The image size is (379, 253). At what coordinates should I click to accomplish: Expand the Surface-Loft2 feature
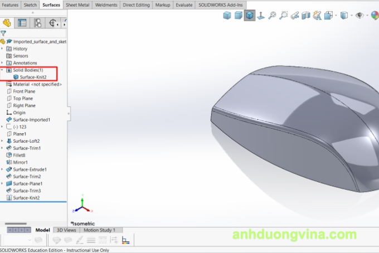tap(2, 141)
